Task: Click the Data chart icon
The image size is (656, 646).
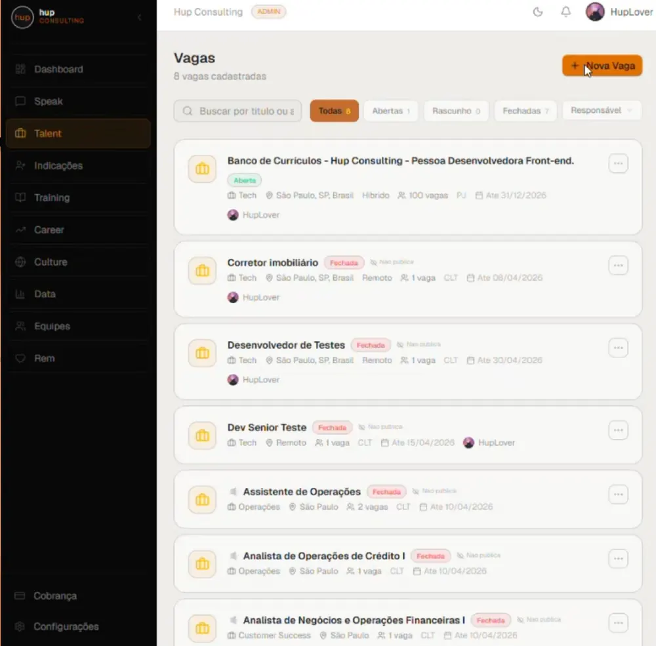Action: pyautogui.click(x=20, y=294)
